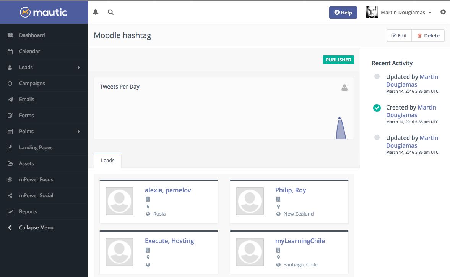The height and width of the screenshot is (277, 450).
Task: Click the Martin Dougiamas profile photo
Action: coord(371,12)
